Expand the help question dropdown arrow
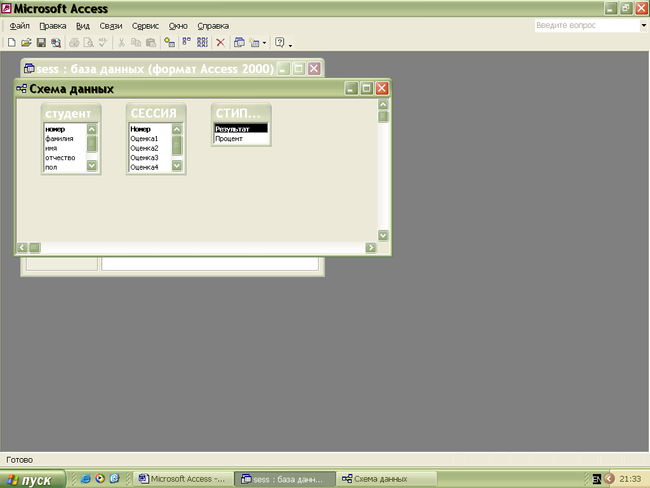Image resolution: width=650 pixels, height=488 pixels. tap(644, 25)
